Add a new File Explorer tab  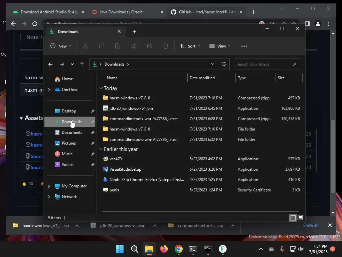[x=134, y=32]
